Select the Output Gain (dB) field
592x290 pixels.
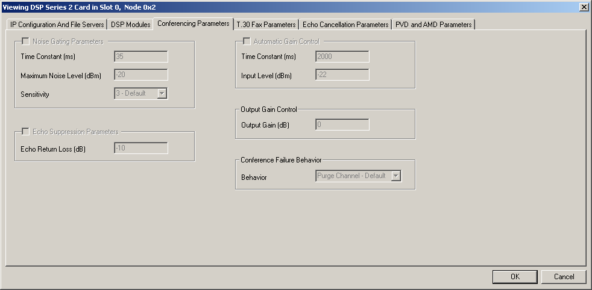(x=342, y=125)
